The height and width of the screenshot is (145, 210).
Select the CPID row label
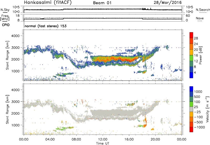pyautogui.click(x=6, y=25)
